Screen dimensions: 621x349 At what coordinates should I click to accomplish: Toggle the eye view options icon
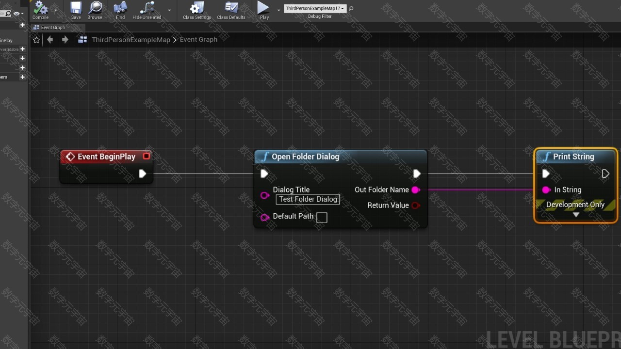click(x=16, y=14)
